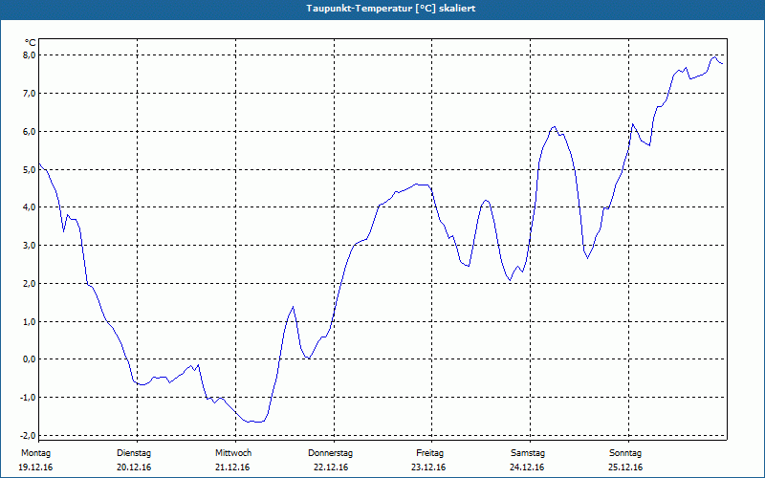Viewport: 765px width, 478px height.
Task: Click the date 21.12.16
Action: coord(232,467)
